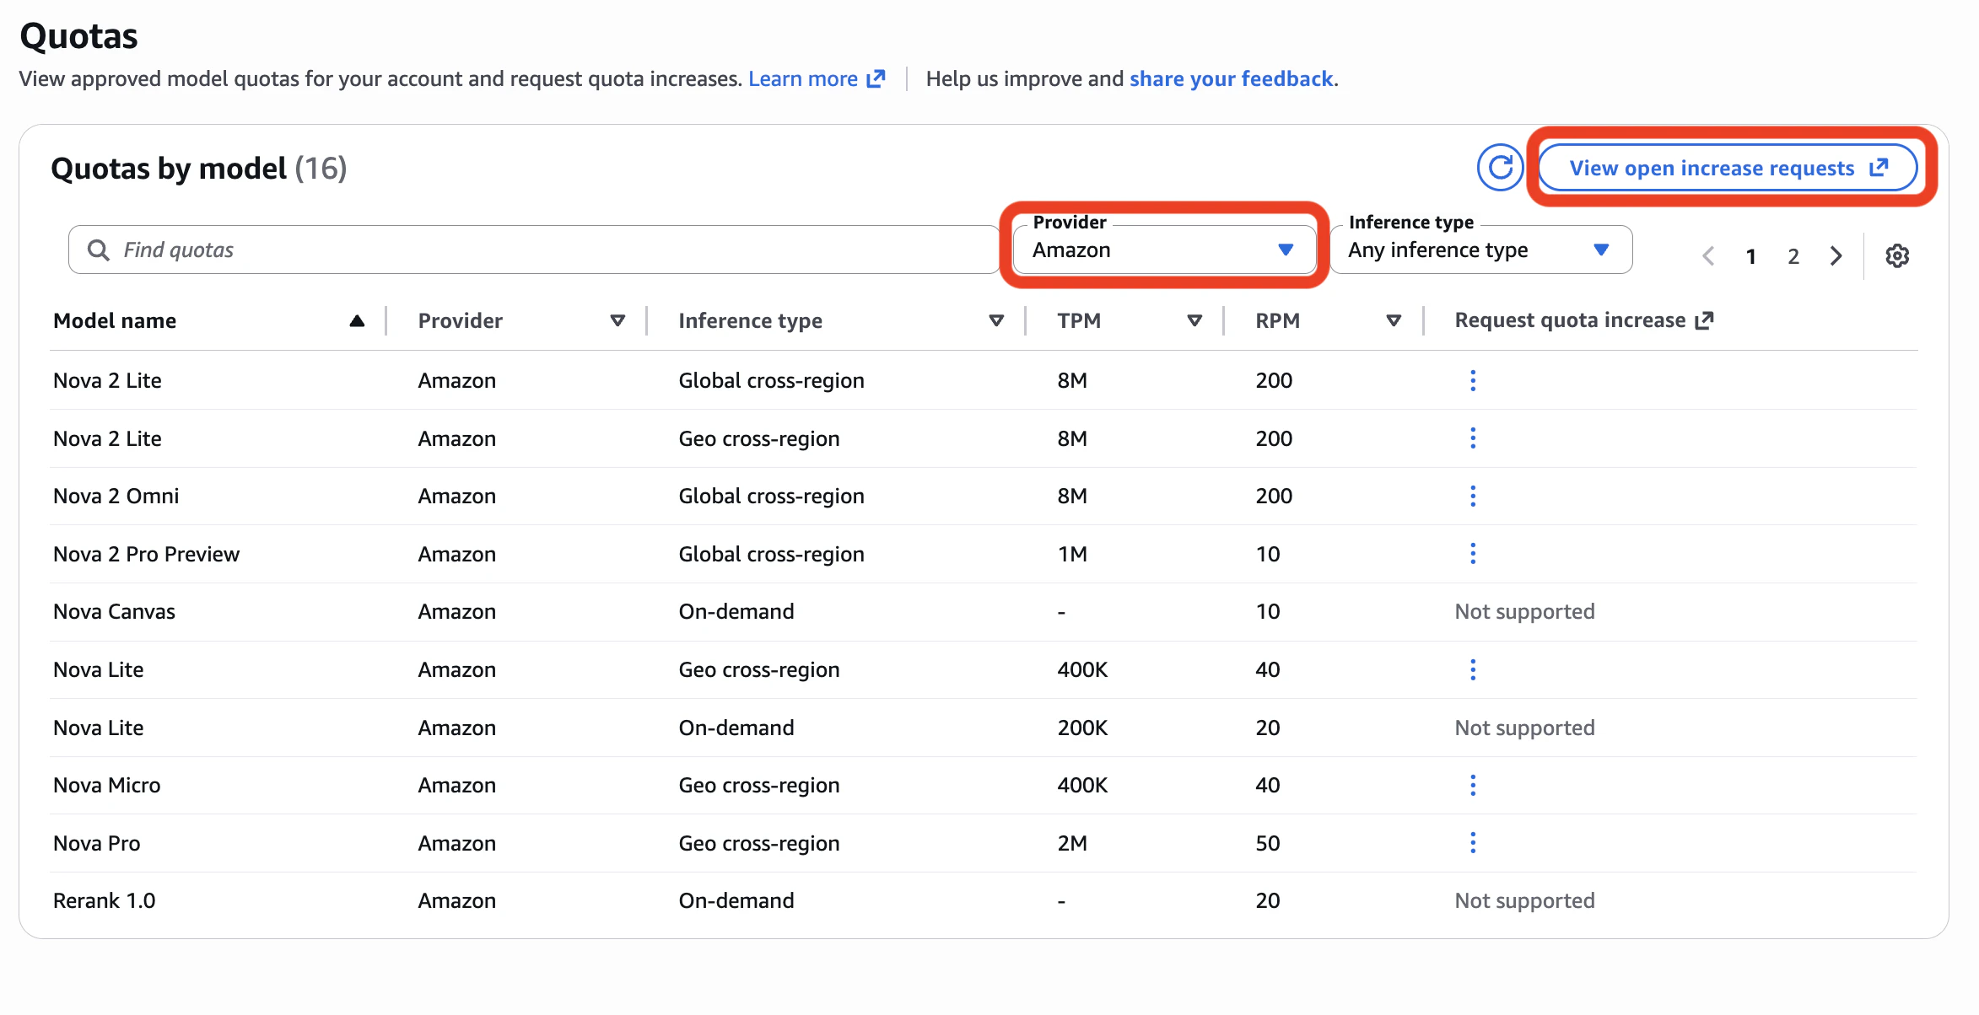1979x1015 pixels.
Task: Click the 50 RPM value for Nova Pro
Action: [x=1267, y=843]
